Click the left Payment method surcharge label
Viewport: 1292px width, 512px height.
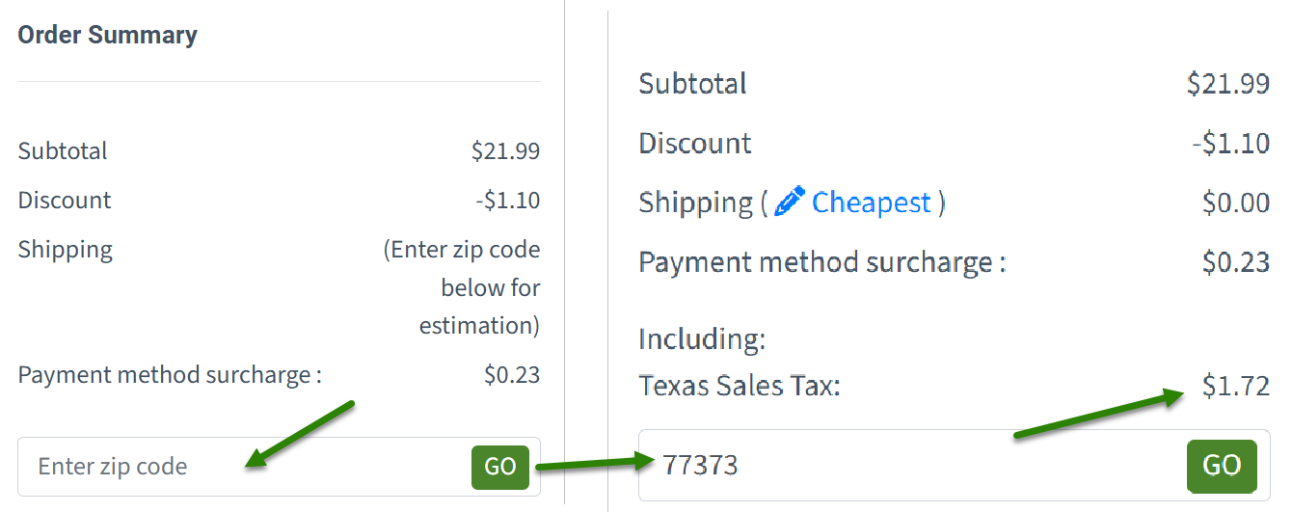point(170,375)
